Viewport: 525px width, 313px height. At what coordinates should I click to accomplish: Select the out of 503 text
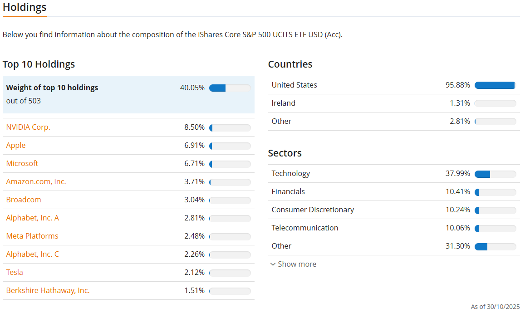[x=24, y=101]
